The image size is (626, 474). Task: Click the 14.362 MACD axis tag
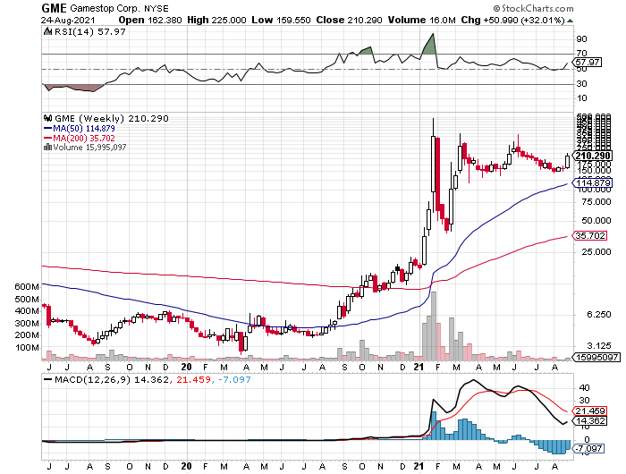589,421
